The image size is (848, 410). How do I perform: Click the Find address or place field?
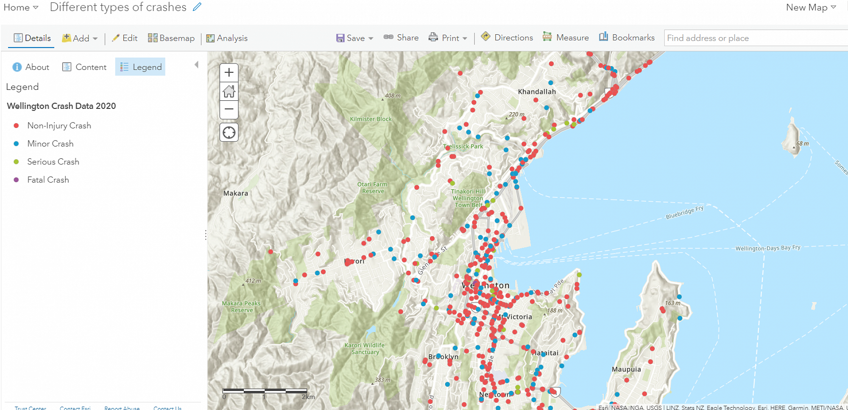(755, 38)
